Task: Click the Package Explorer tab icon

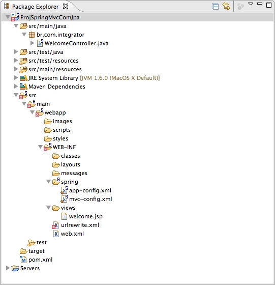Action: [x=7, y=6]
